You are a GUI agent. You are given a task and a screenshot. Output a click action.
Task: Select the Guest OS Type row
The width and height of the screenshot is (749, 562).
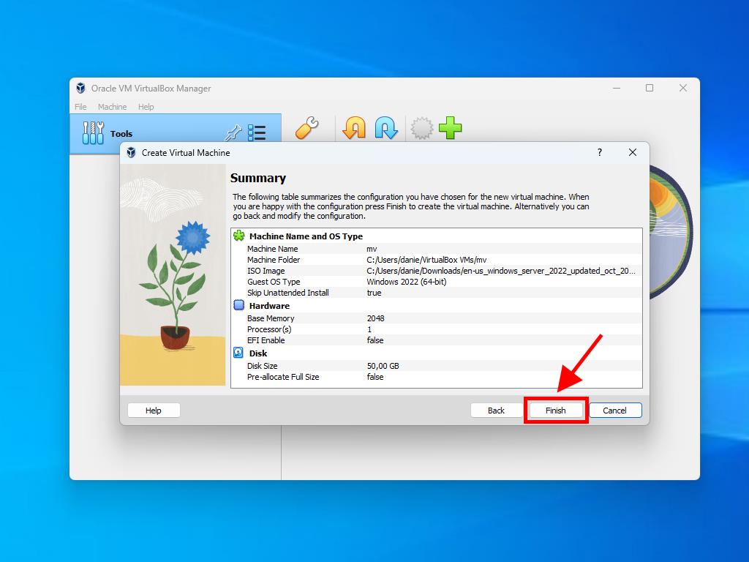pos(436,282)
